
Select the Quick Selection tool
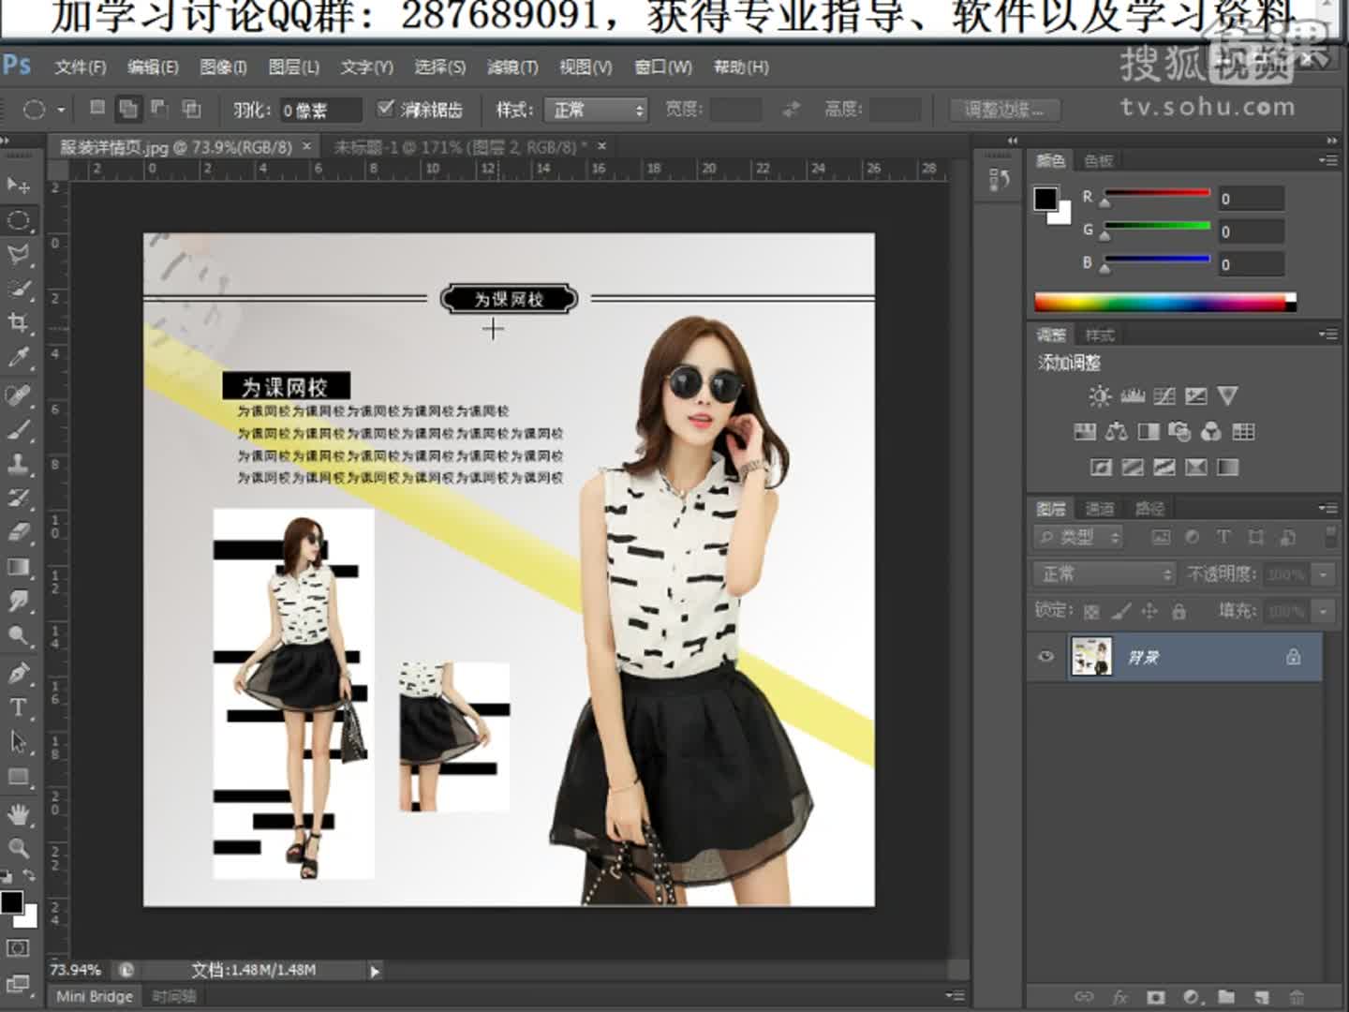tap(18, 289)
